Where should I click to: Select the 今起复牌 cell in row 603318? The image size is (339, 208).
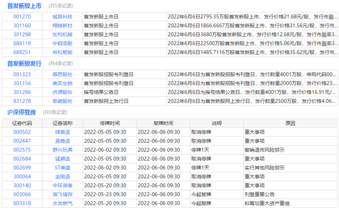tap(217, 203)
